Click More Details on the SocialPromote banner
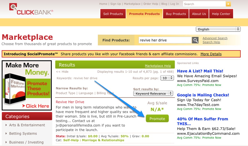Viewport: 248px width, 146px height. click(x=211, y=54)
